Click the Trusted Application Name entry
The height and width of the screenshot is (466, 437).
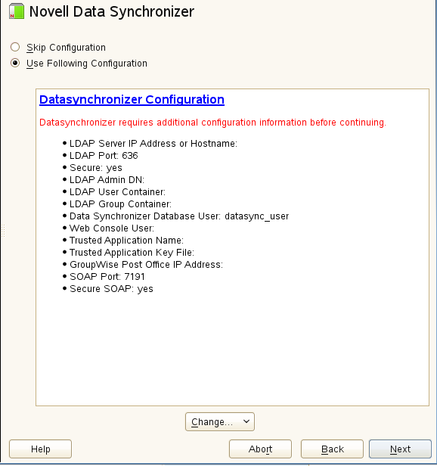pyautogui.click(x=126, y=241)
